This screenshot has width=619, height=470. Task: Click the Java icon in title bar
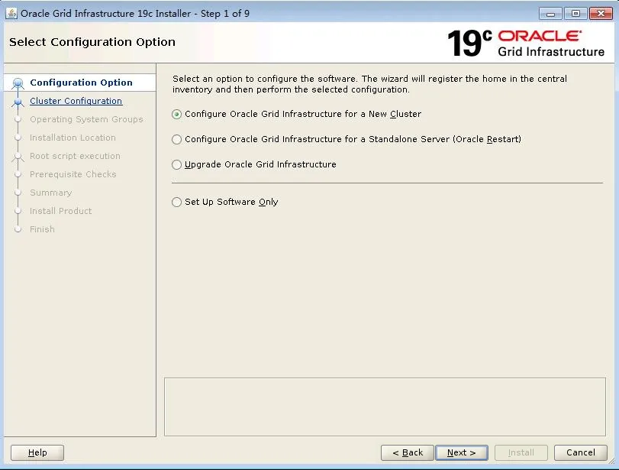(11, 13)
